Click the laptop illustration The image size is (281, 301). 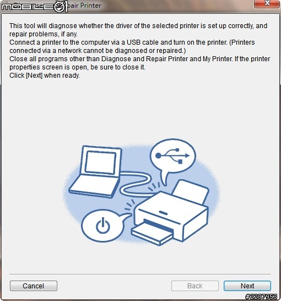(x=95, y=171)
